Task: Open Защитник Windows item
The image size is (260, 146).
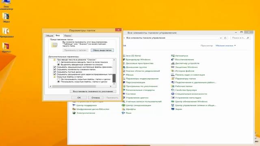Action: coord(184,67)
